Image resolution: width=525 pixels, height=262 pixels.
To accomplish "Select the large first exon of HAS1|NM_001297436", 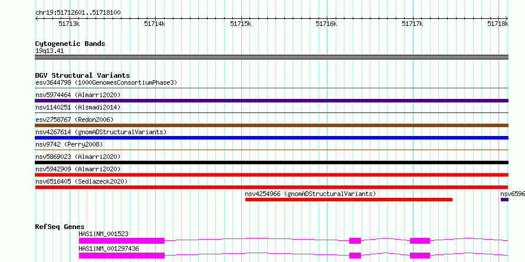I will [x=122, y=256].
